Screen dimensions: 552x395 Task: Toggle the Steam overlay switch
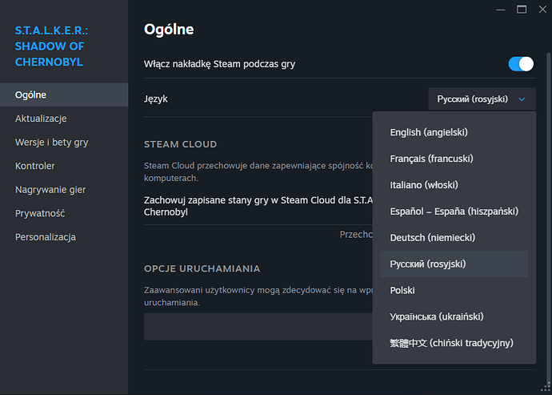click(520, 63)
